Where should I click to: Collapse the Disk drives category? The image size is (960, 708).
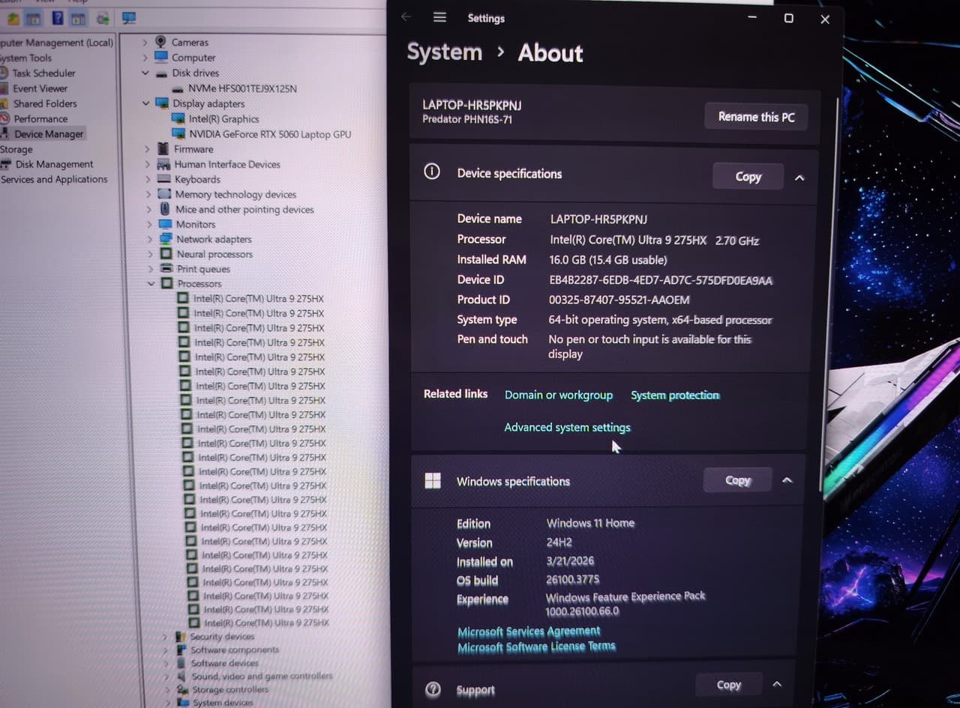tap(145, 73)
